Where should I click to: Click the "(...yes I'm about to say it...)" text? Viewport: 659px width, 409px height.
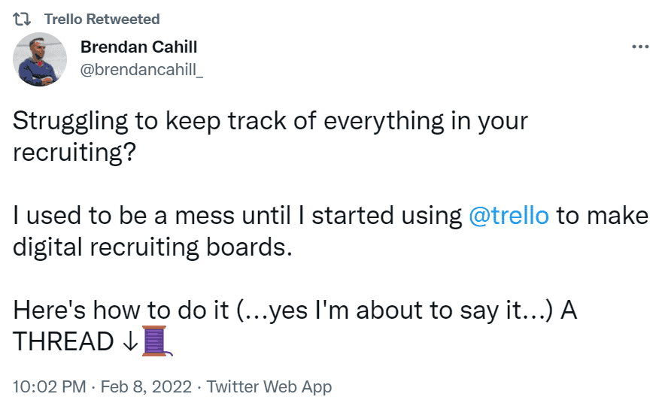tap(396, 311)
